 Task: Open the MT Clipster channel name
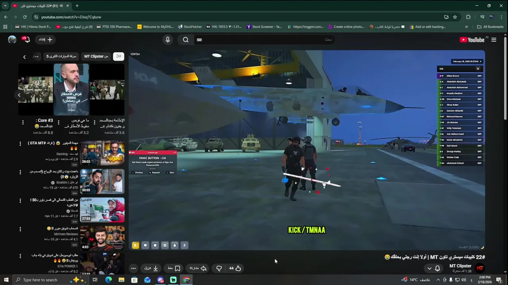[x=460, y=266]
